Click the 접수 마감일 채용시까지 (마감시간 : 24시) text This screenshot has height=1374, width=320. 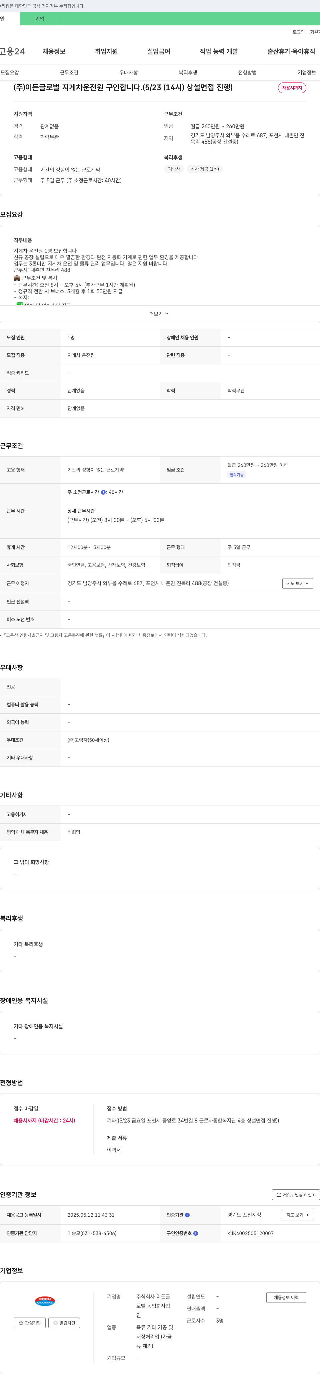pos(44,1121)
